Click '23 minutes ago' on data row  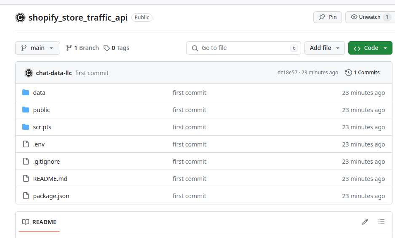363,93
